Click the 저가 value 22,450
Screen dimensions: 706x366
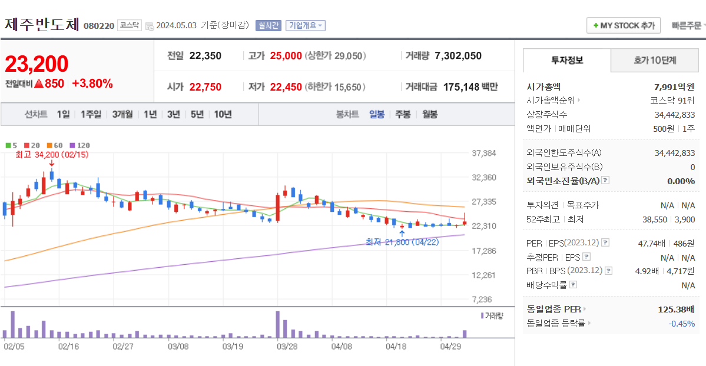tap(286, 87)
